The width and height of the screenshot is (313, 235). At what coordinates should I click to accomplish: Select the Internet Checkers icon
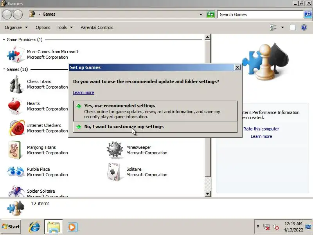click(17, 128)
